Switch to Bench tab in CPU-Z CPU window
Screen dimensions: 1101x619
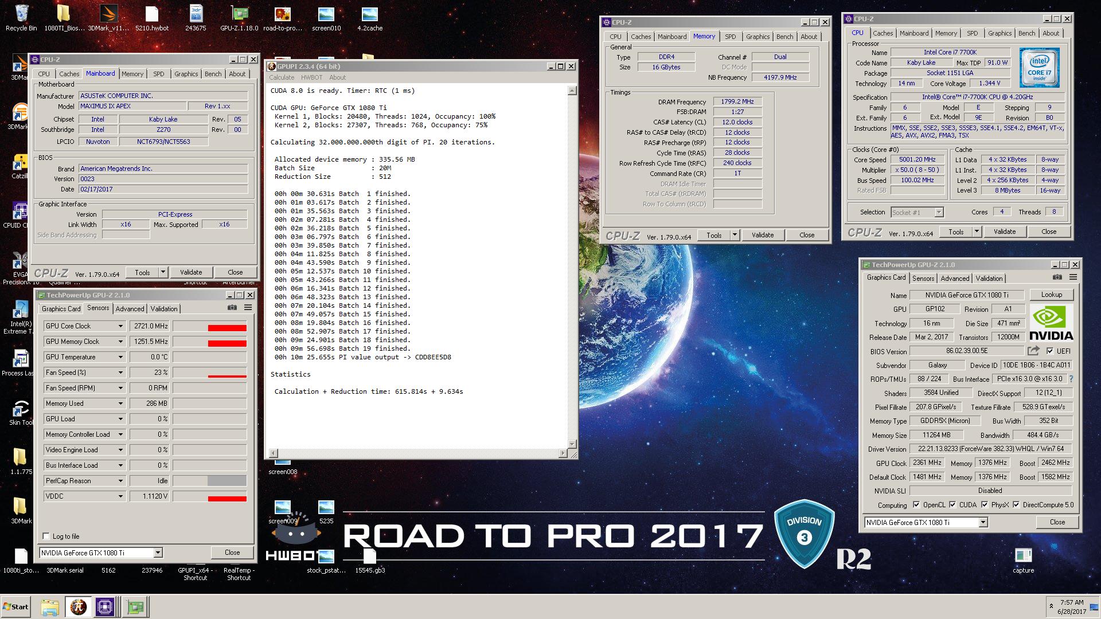point(1026,33)
